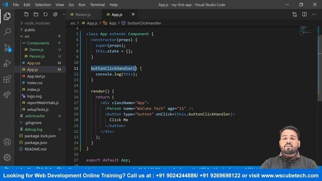The height and width of the screenshot is (181, 322).
Task: Open .eslintcache in the file tree
Action: 34,116
